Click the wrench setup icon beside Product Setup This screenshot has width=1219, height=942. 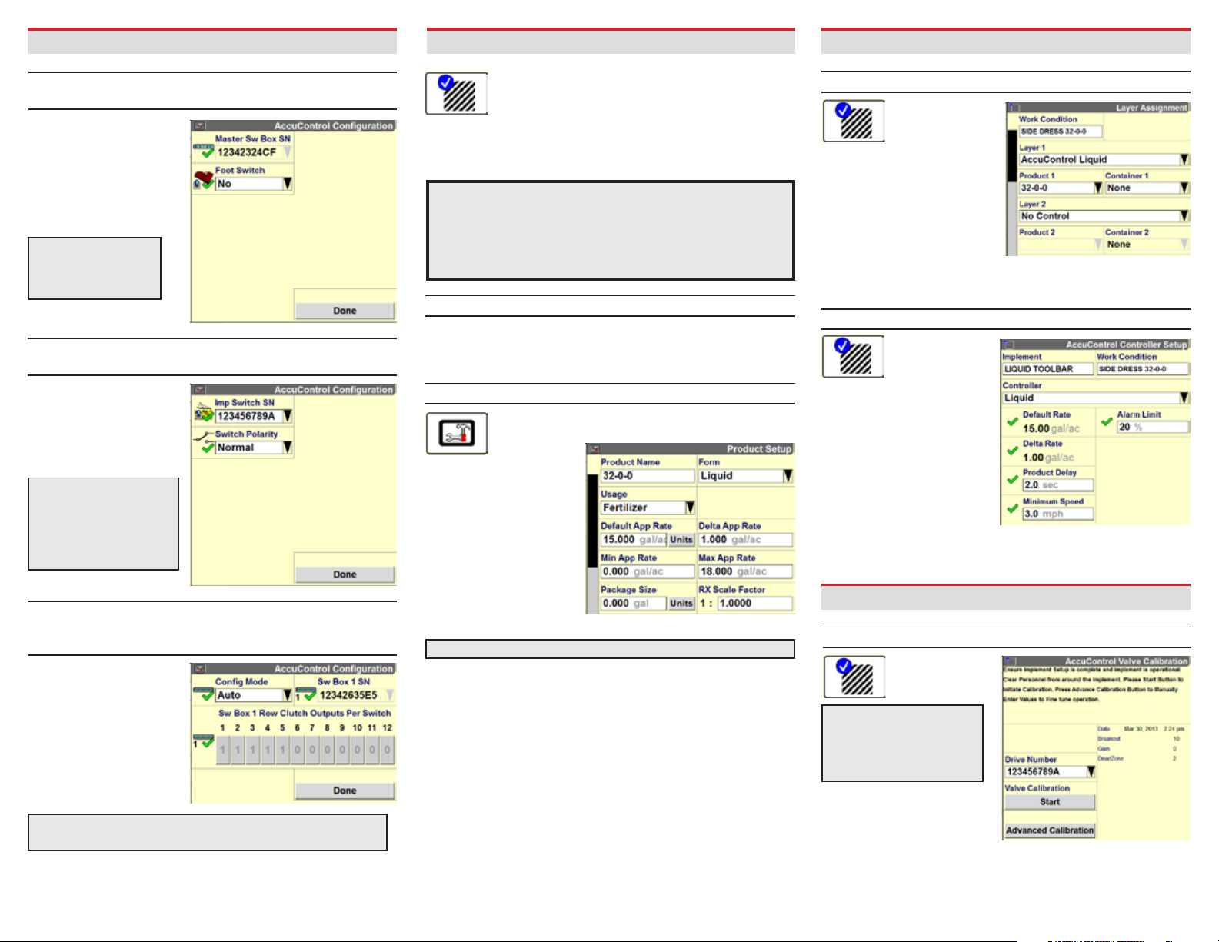pos(457,434)
